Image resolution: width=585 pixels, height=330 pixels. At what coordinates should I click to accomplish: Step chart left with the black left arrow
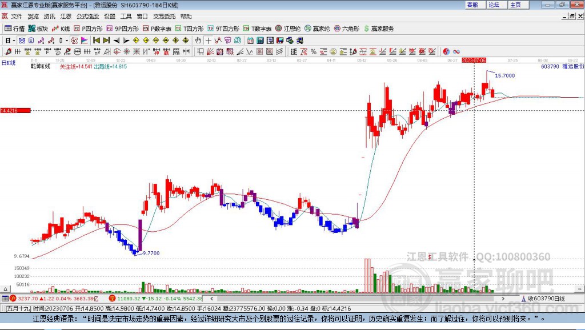coord(117,41)
